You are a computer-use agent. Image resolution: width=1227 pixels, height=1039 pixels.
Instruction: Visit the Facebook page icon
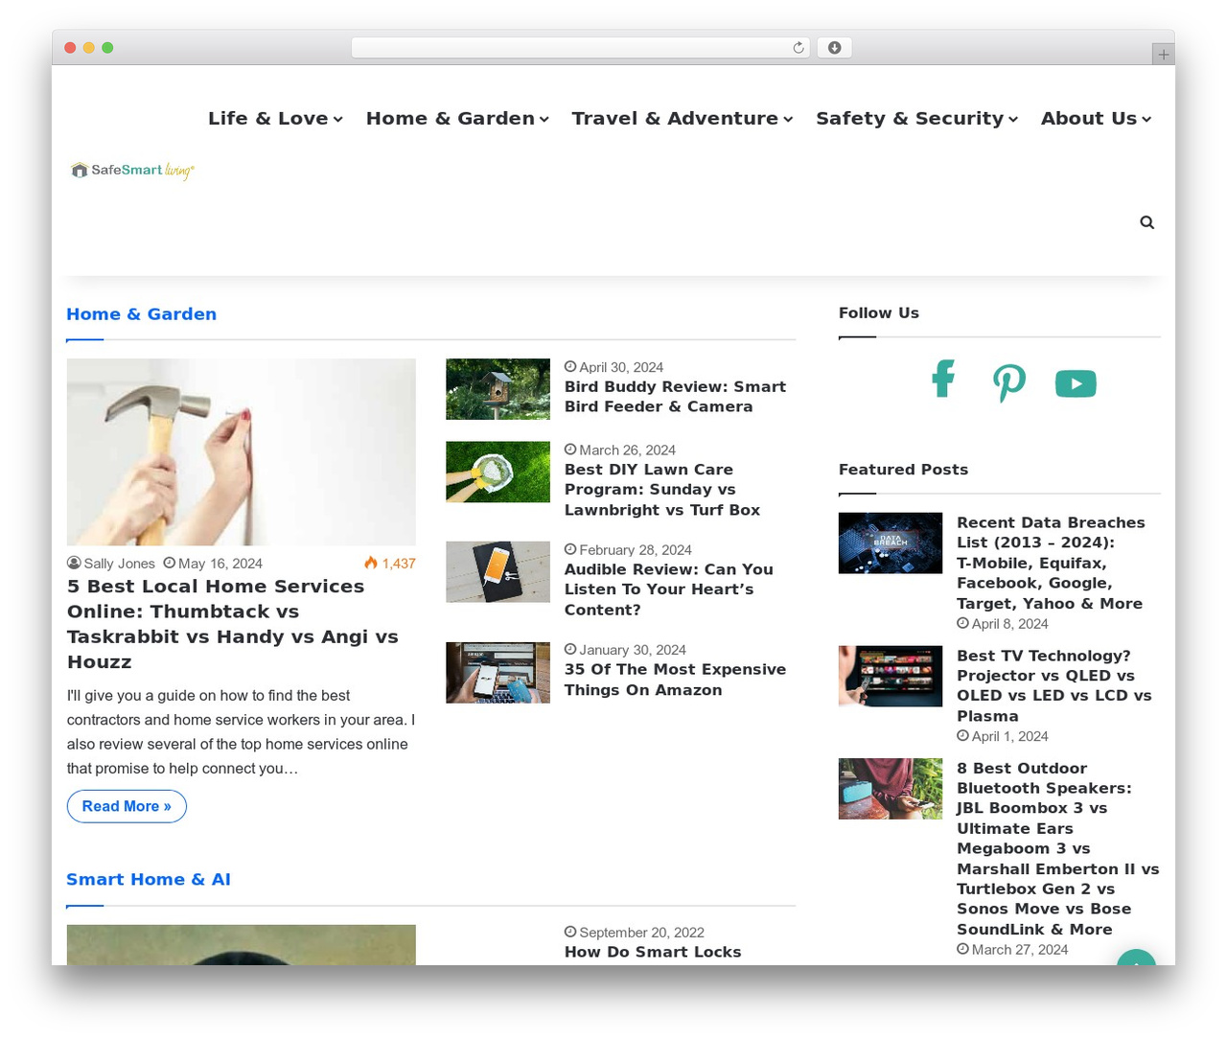click(943, 379)
